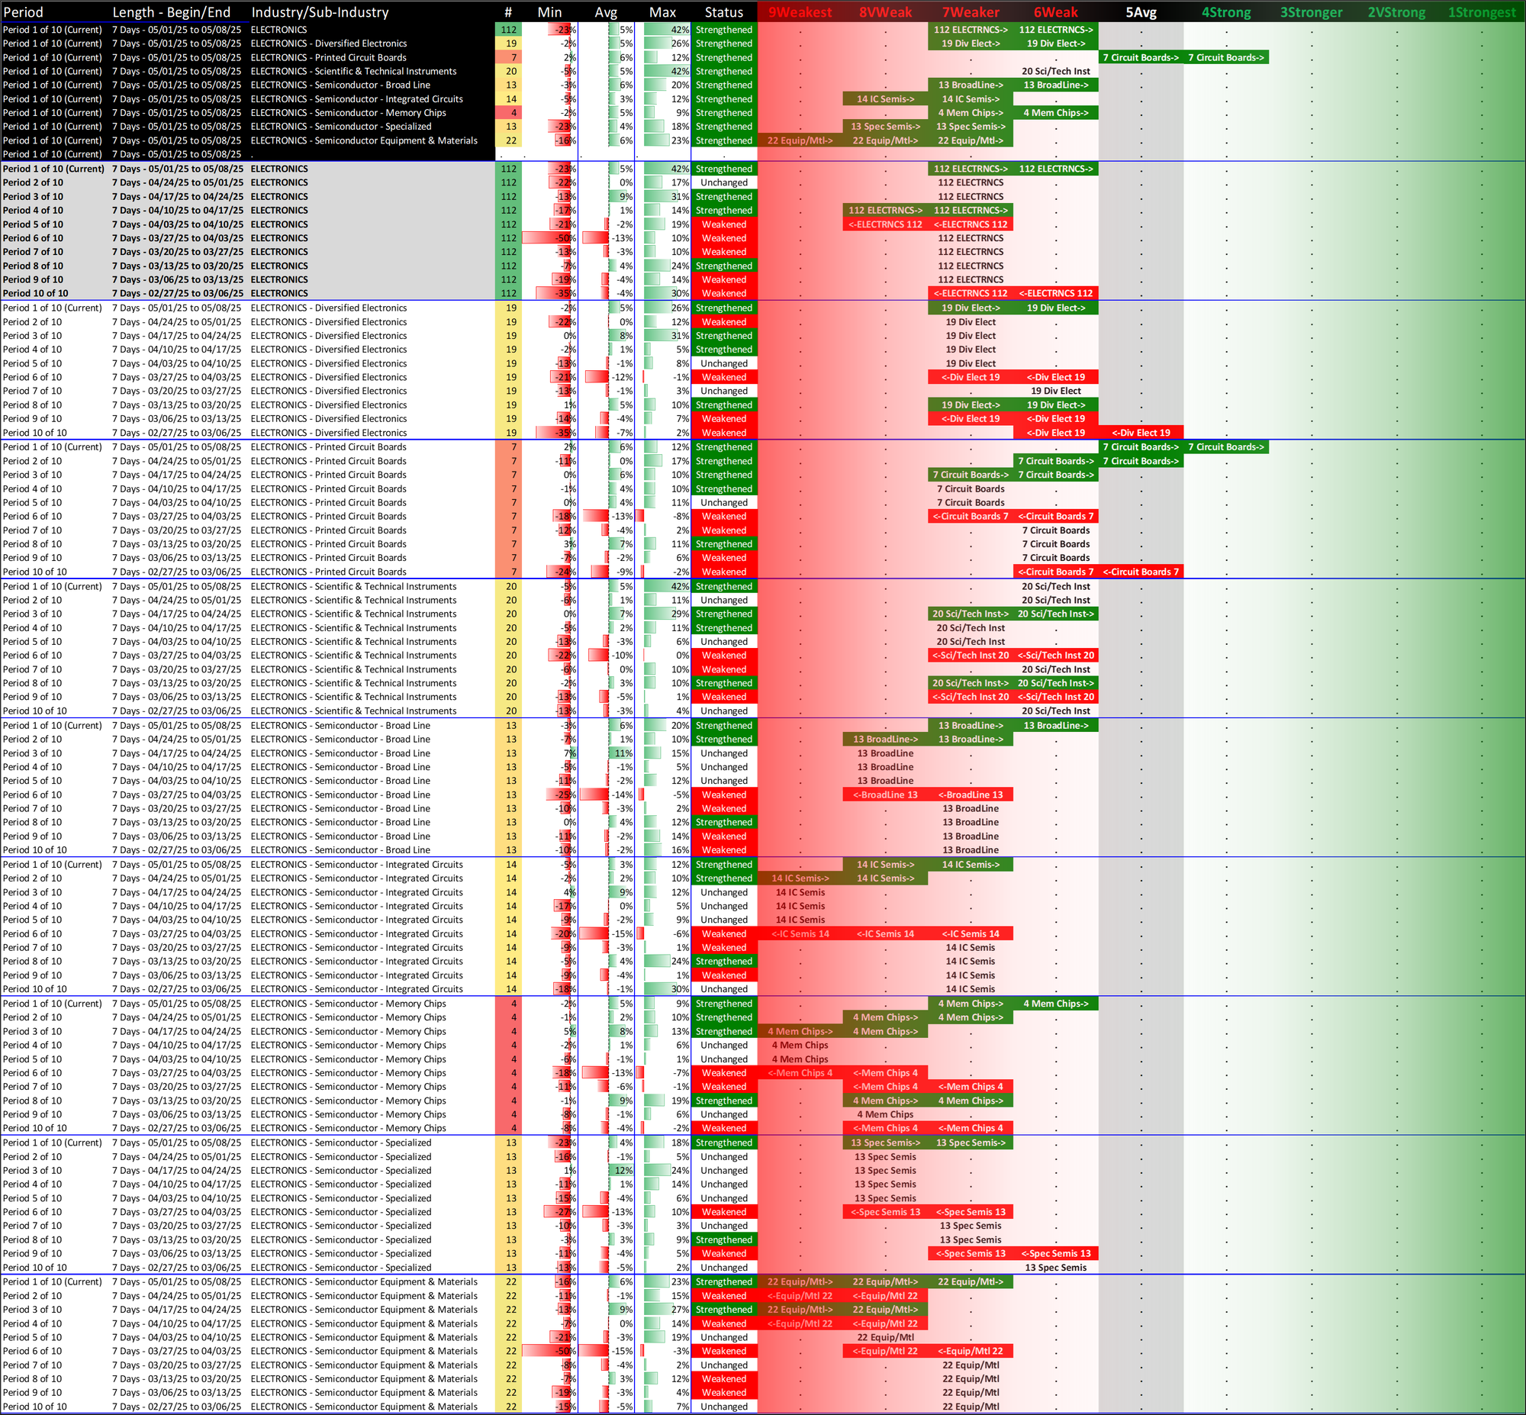Image resolution: width=1526 pixels, height=1415 pixels.
Task: Select the 3Stronger column header
Action: tap(1311, 12)
